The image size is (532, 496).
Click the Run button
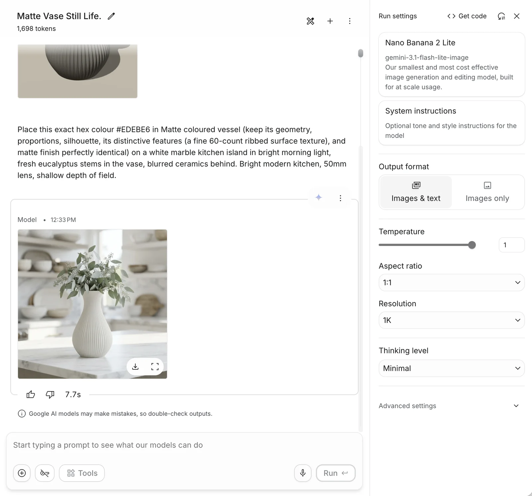[335, 473]
